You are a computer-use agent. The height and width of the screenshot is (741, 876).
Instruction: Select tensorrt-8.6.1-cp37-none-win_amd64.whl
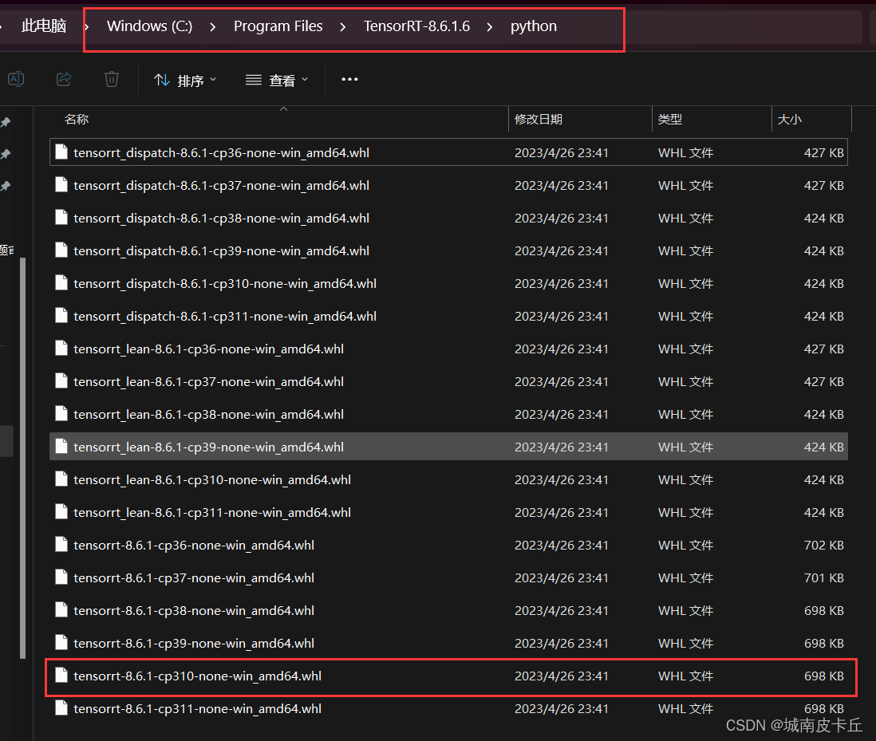tap(448, 578)
